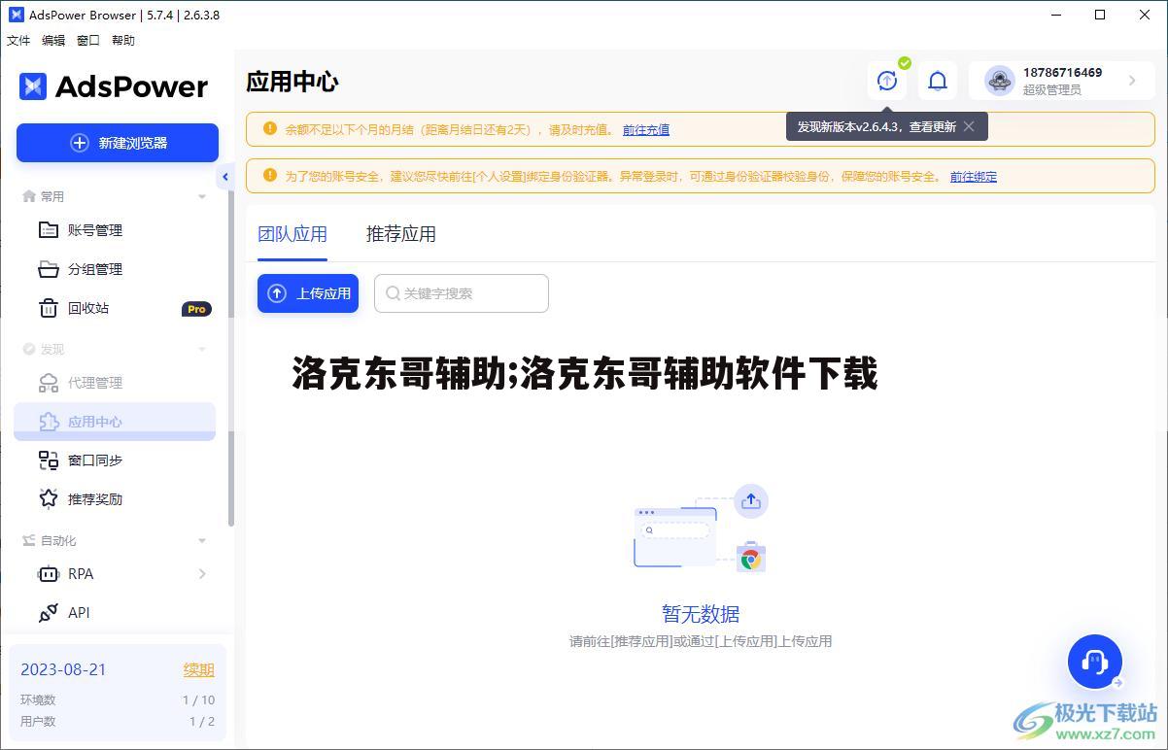The image size is (1168, 750).
Task: Collapse the 自动化 section
Action: coord(202,540)
